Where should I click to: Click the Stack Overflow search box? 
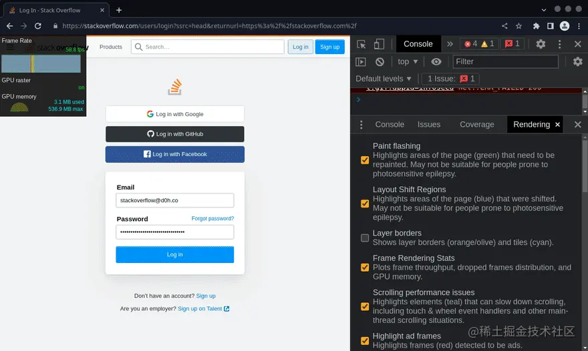click(x=207, y=47)
